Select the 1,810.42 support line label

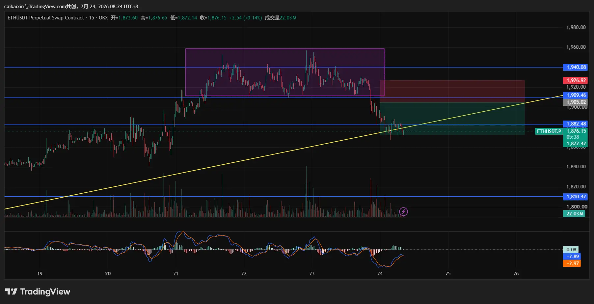tap(576, 197)
